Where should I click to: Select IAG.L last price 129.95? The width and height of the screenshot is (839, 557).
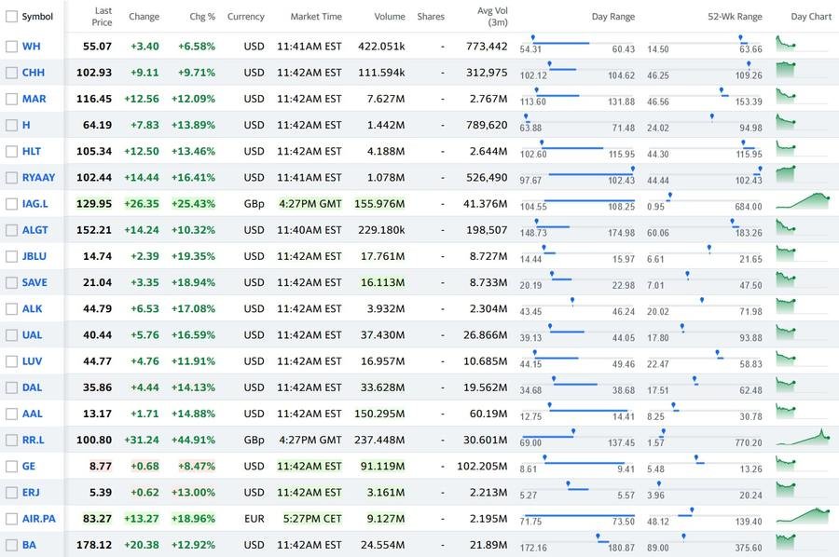(x=94, y=204)
